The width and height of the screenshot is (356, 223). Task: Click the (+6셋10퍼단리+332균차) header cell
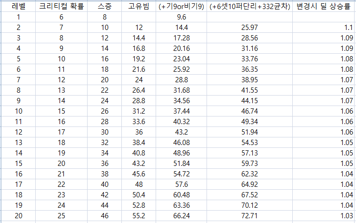pos(249,7)
